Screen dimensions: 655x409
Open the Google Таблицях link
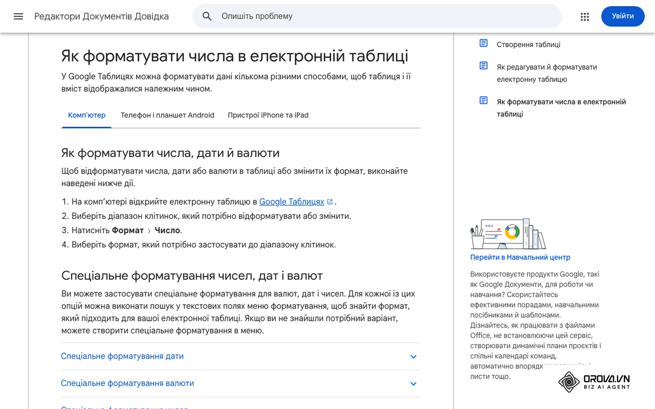pos(291,202)
